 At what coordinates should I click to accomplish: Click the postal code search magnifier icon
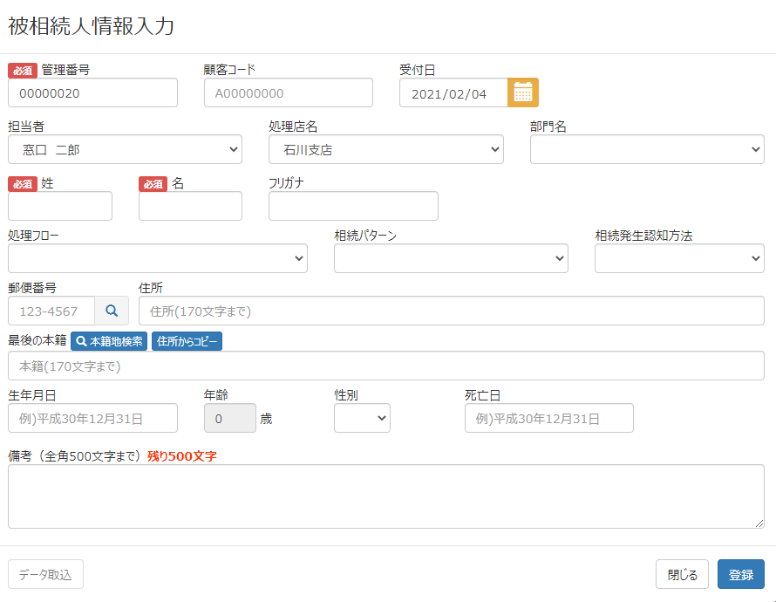(112, 311)
